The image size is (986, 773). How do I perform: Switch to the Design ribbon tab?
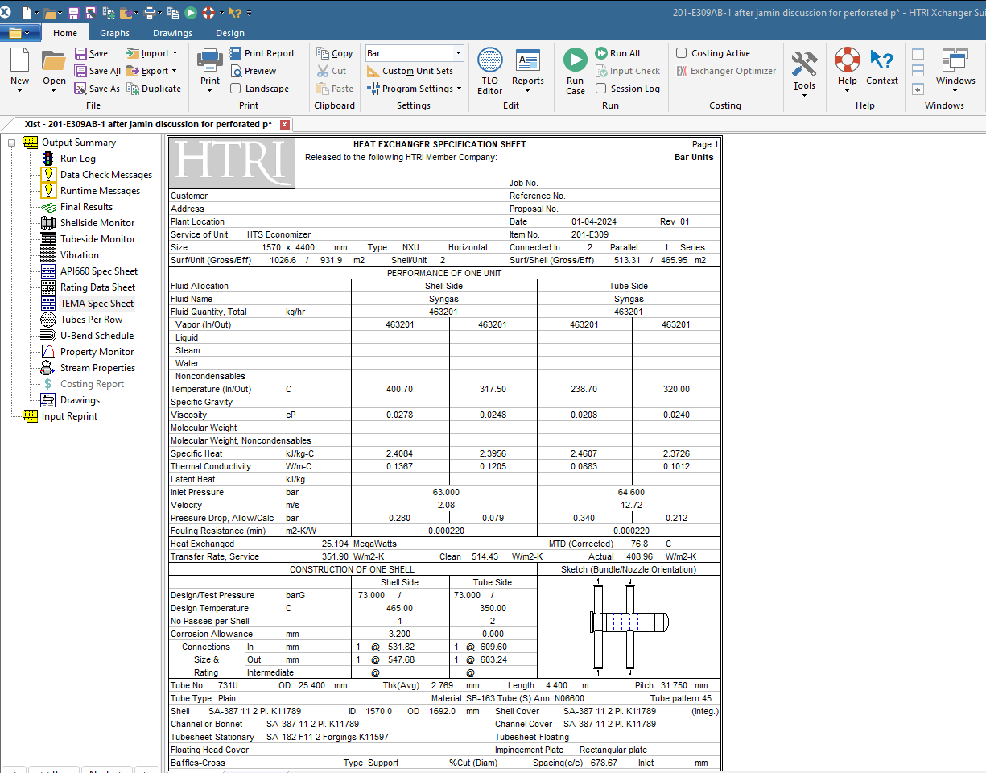coord(230,33)
